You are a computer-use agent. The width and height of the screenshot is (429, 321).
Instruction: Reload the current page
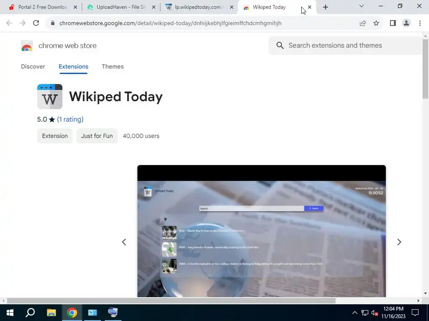pyautogui.click(x=36, y=23)
